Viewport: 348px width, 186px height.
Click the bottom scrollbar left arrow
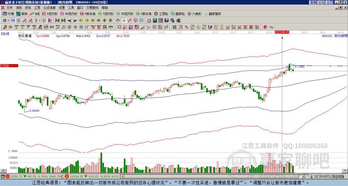(122, 176)
